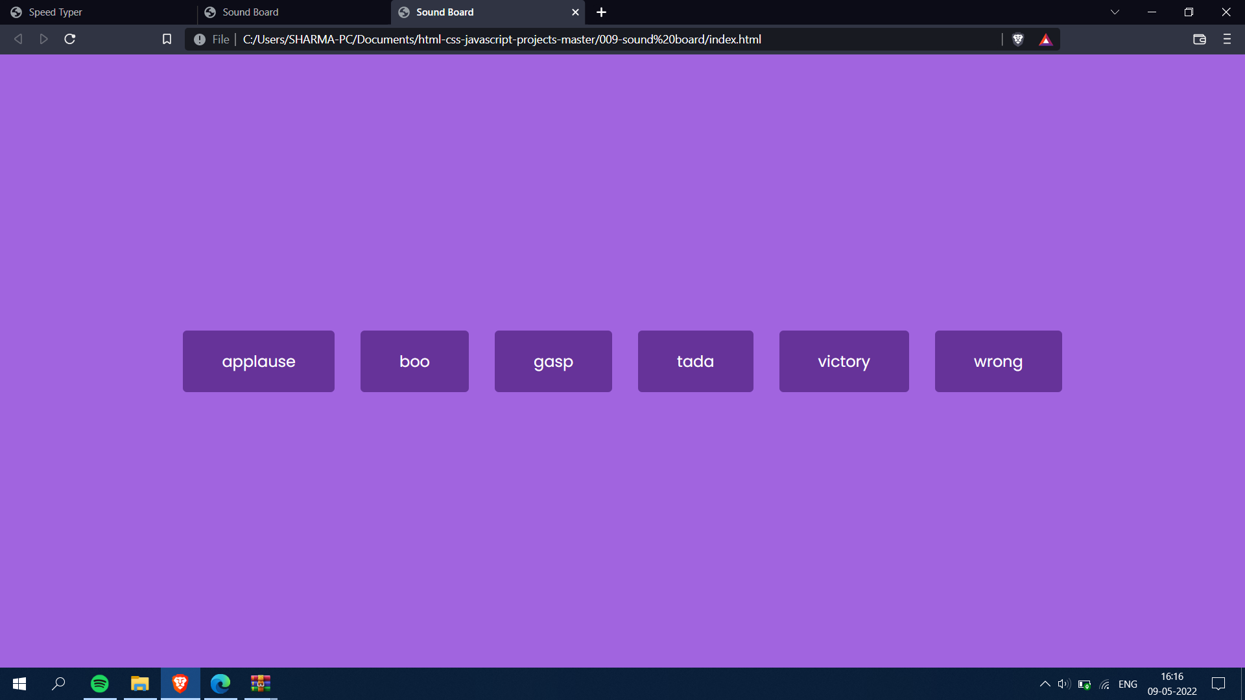Play the victory sound

pyautogui.click(x=844, y=361)
